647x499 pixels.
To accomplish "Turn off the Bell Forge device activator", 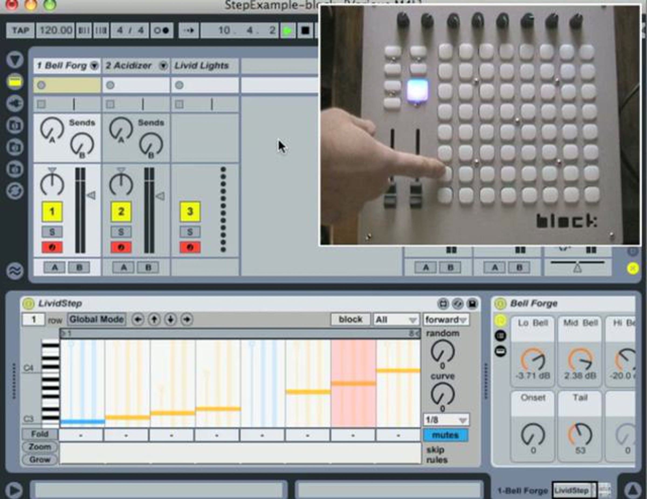I will (x=500, y=304).
